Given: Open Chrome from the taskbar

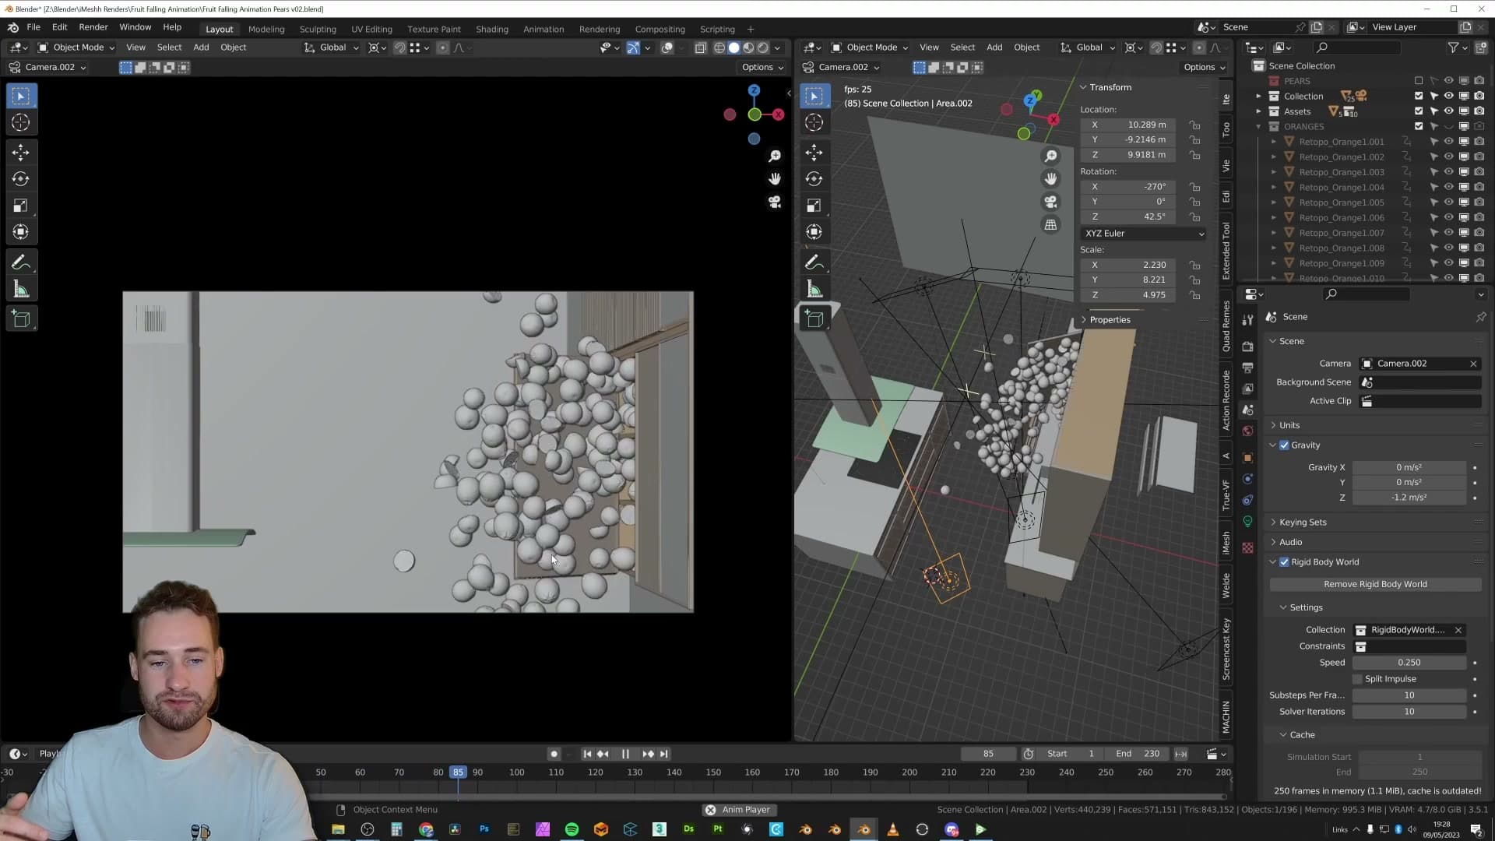Looking at the screenshot, I should tap(426, 829).
